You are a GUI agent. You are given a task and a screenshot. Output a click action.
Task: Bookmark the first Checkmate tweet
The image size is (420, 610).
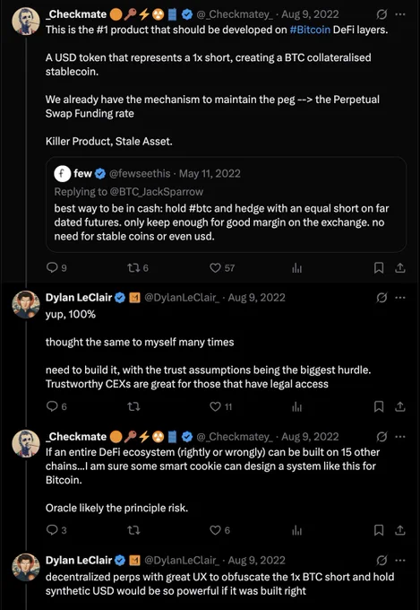click(379, 267)
